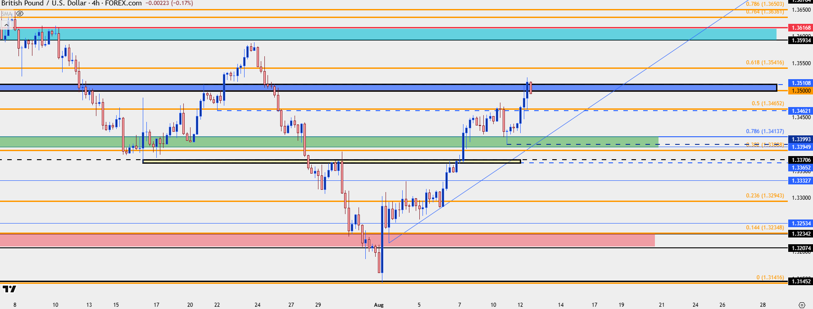Screen dimensions: 813x309
Task: Click the 0.236 (1.32943) retracement label
Action: point(765,196)
